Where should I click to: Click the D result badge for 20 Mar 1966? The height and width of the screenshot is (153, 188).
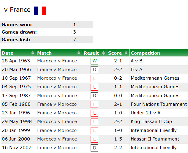tap(94, 70)
